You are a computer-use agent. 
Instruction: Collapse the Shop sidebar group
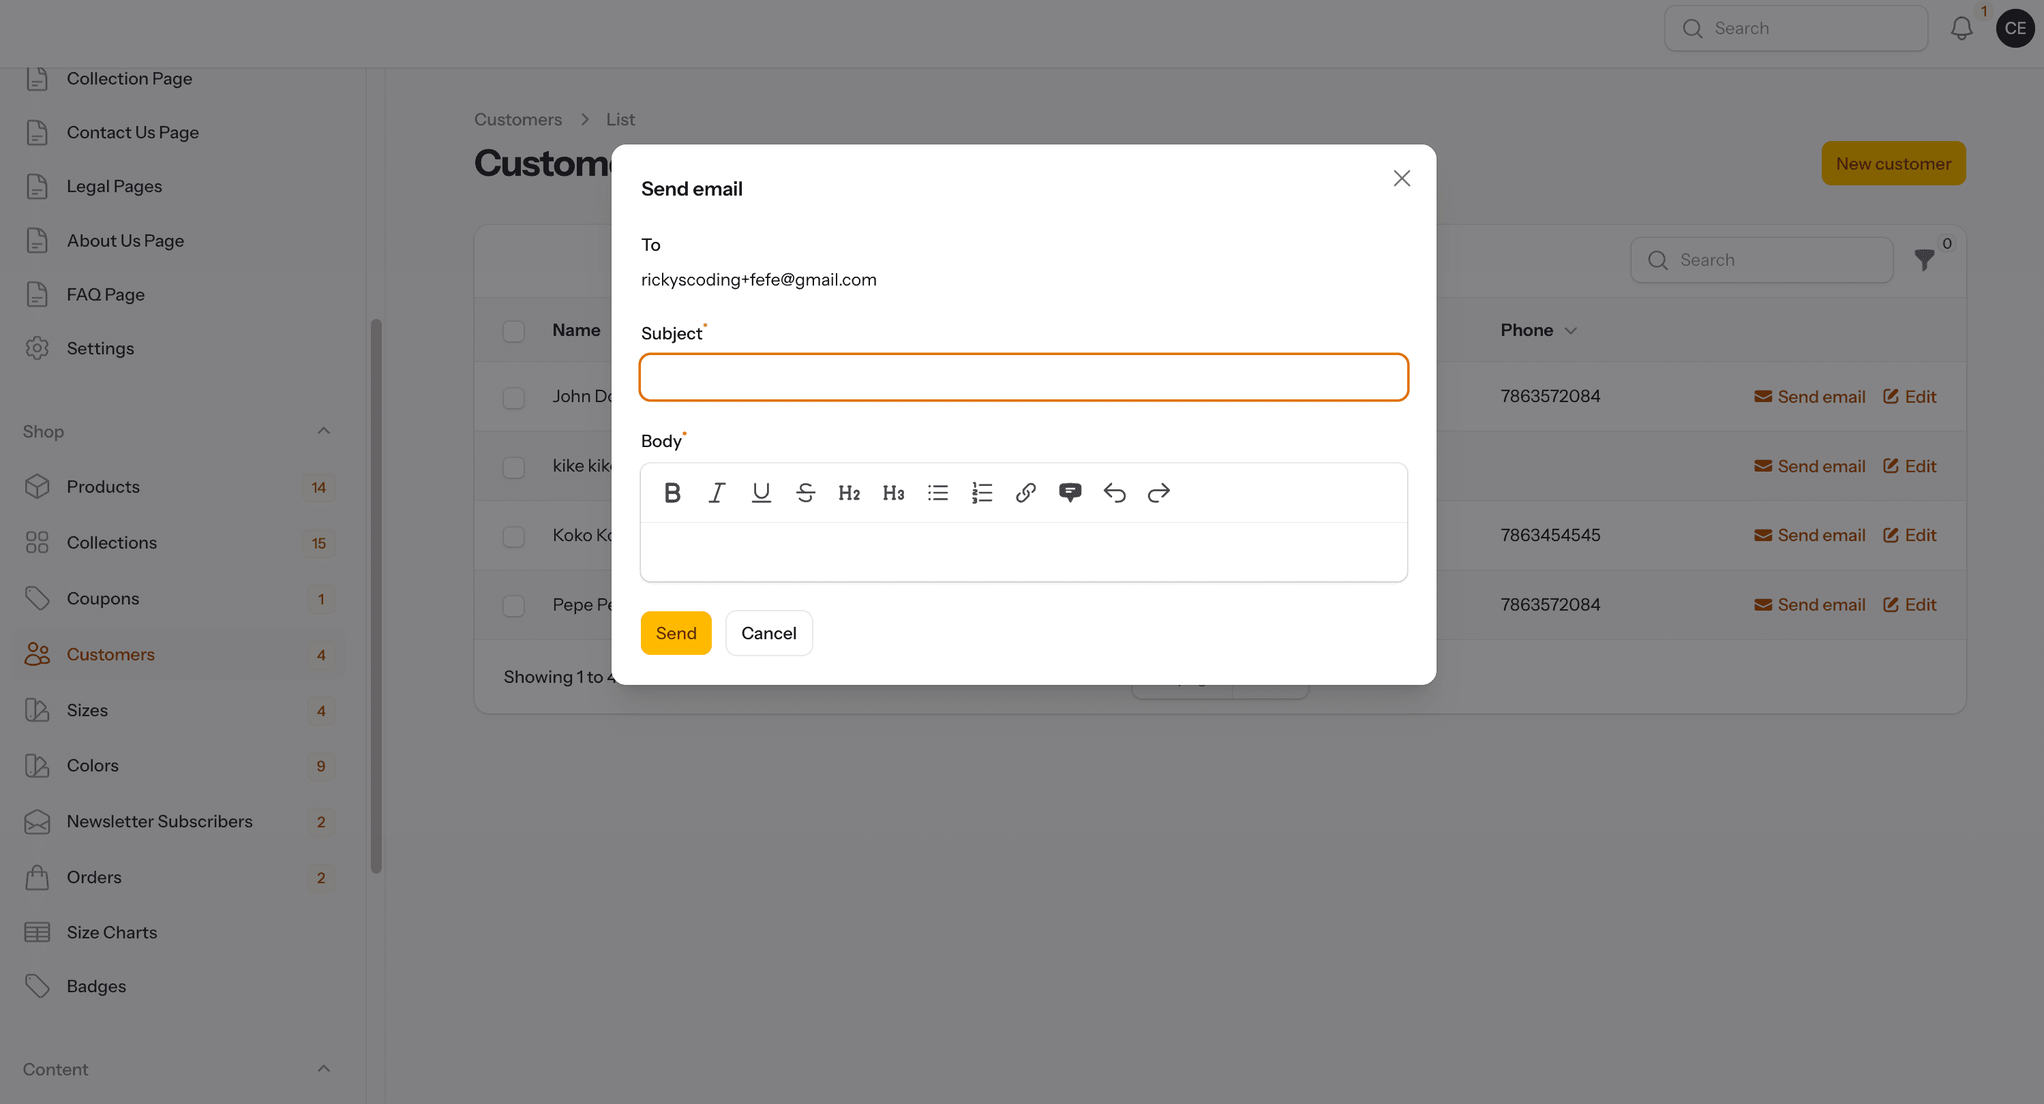(324, 431)
